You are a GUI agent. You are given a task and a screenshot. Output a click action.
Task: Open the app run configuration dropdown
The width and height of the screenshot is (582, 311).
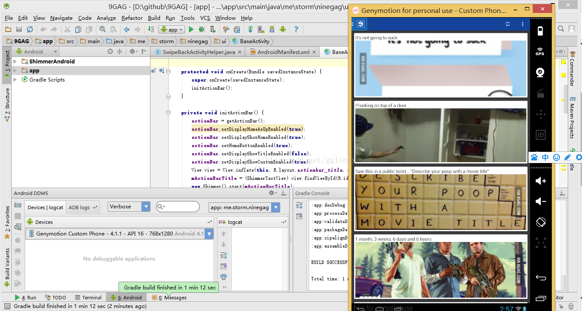click(x=172, y=29)
